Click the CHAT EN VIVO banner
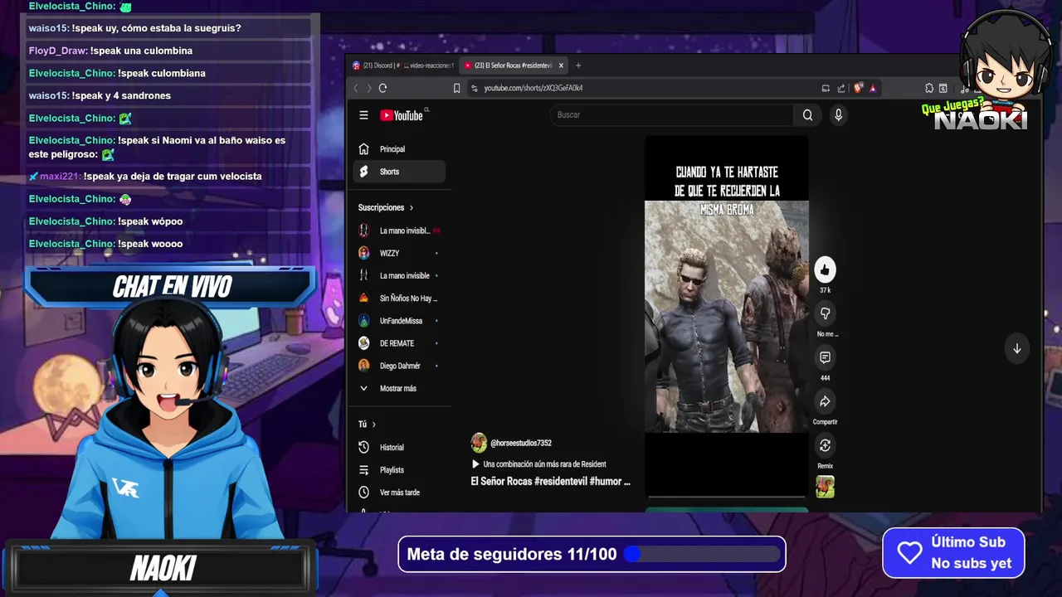The height and width of the screenshot is (597, 1062). [172, 286]
